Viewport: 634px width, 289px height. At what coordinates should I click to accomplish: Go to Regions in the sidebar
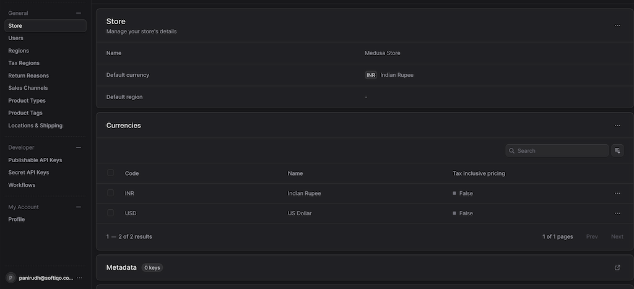pyautogui.click(x=19, y=51)
